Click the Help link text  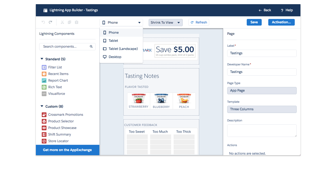pos(289,10)
